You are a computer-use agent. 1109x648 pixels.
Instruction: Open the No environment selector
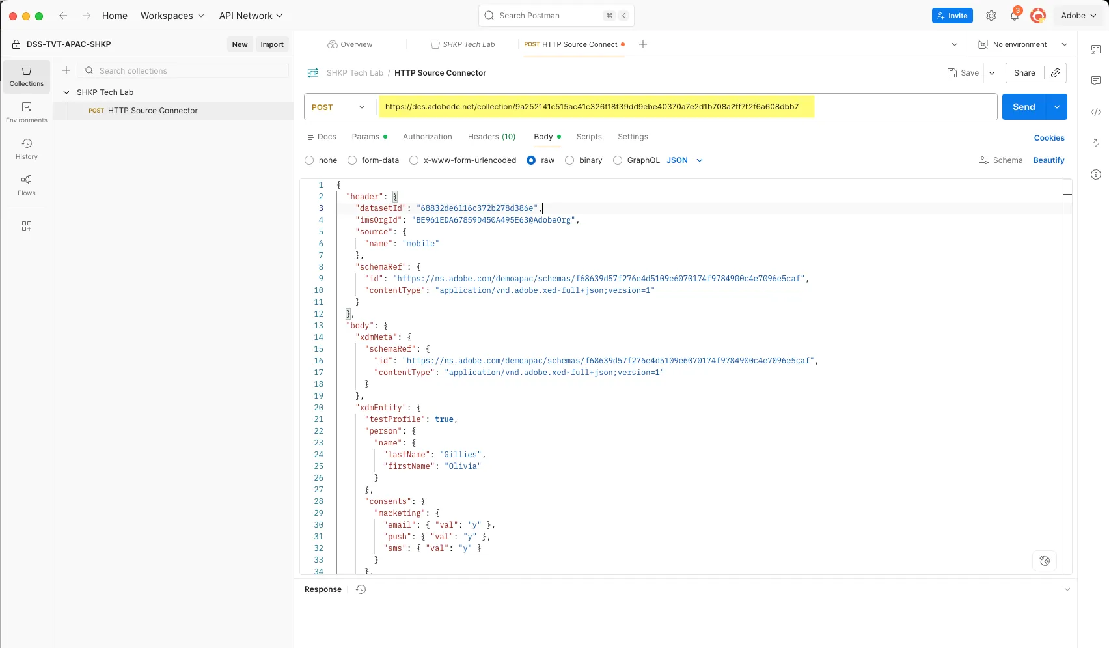point(1023,44)
